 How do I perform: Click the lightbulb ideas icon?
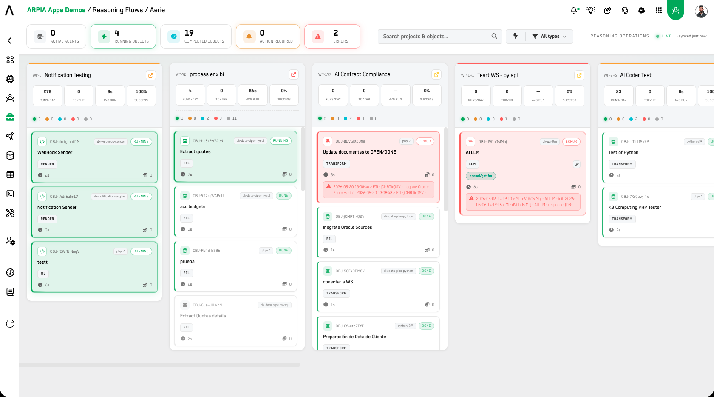(x=591, y=10)
